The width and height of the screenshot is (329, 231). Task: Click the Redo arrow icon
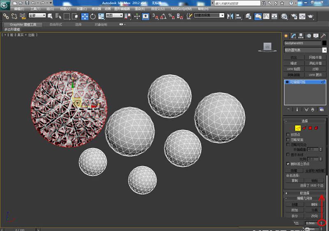point(42,3)
